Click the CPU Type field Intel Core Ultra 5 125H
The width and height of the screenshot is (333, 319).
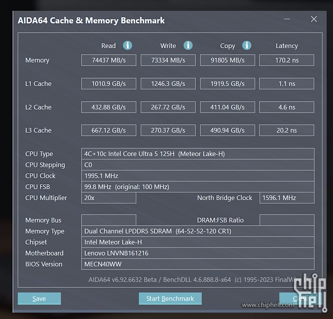(198, 154)
